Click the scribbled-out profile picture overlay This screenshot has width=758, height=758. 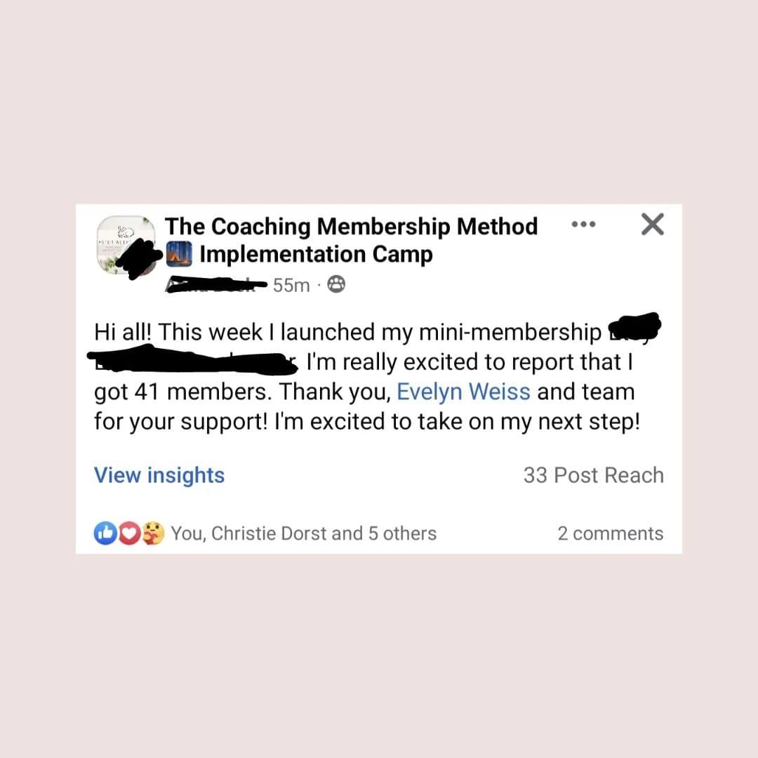(x=139, y=258)
